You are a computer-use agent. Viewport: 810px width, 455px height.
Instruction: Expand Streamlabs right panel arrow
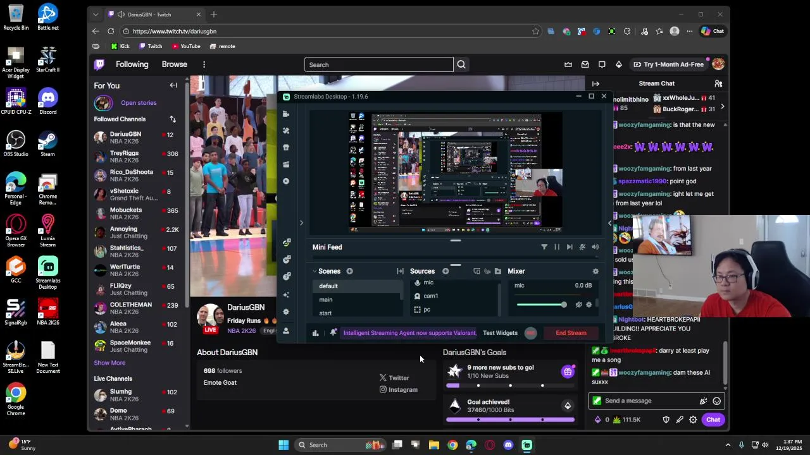(x=609, y=222)
